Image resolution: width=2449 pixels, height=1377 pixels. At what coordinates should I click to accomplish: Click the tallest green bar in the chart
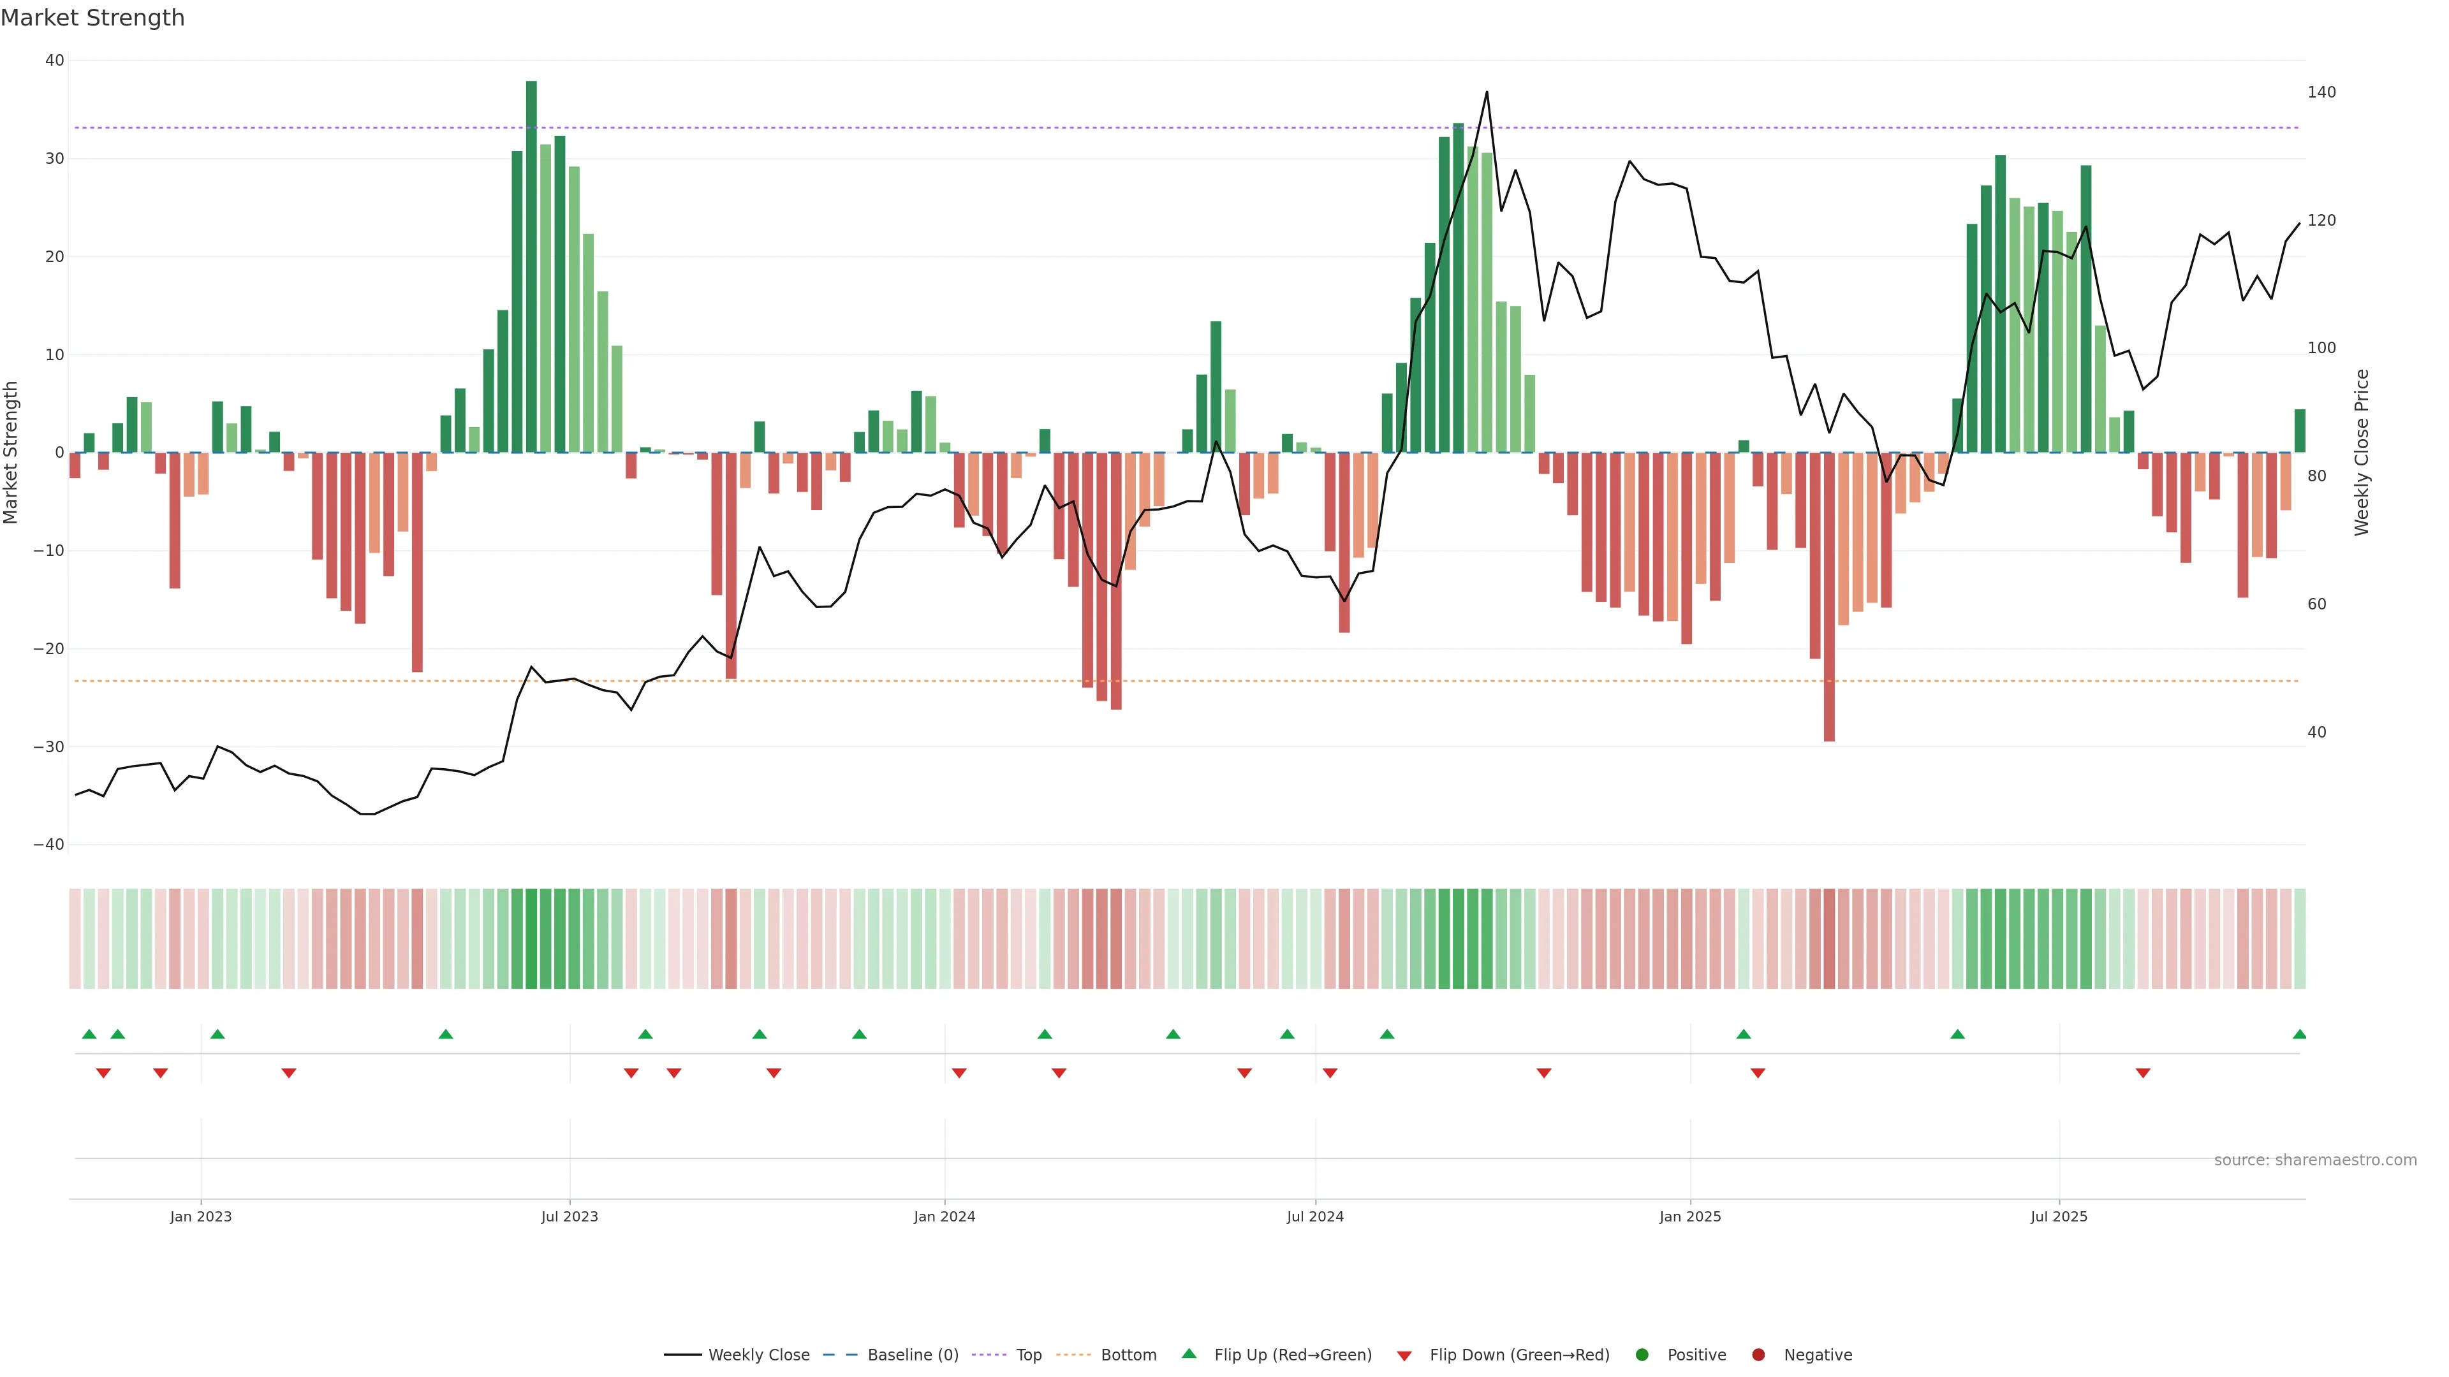(531, 266)
